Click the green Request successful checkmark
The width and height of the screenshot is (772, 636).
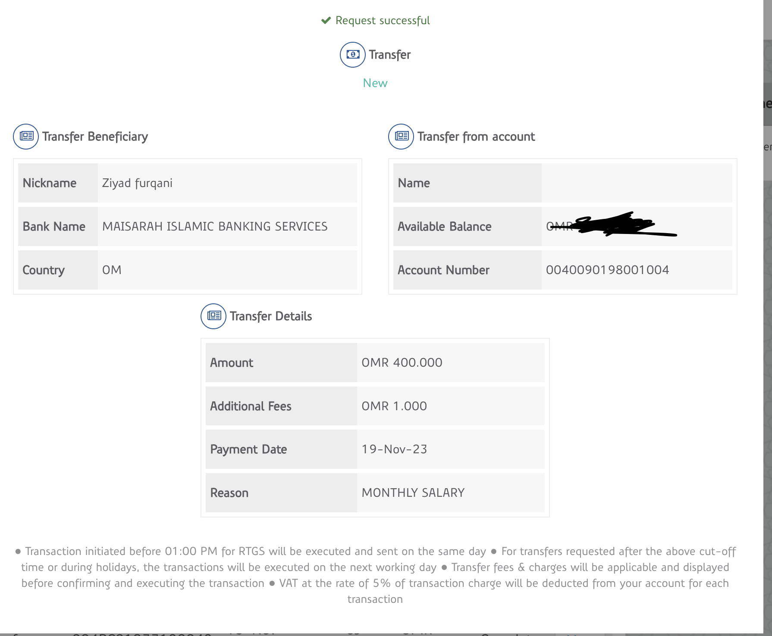[x=326, y=21]
